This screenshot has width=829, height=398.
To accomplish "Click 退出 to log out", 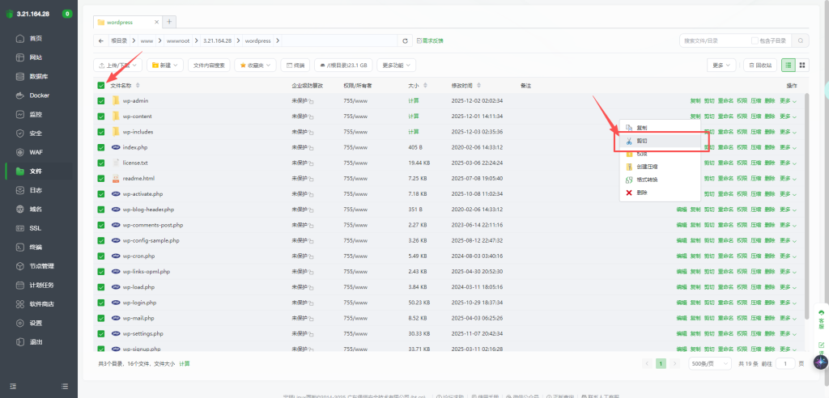I will coord(36,342).
